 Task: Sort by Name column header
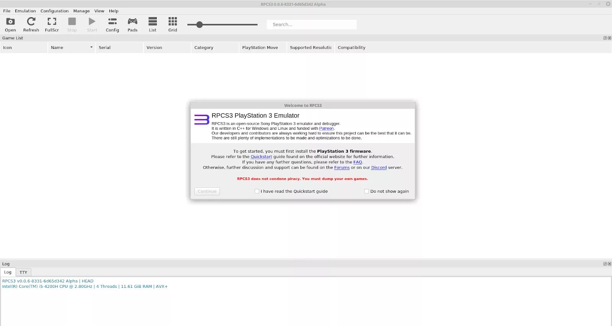[x=72, y=48]
